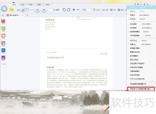156x114 pixels.
Task: Choose rotate right (向右旋转) menu item
Action: click(x=141, y=28)
